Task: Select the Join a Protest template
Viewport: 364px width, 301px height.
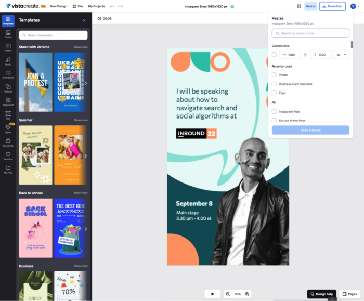Action: click(x=35, y=82)
